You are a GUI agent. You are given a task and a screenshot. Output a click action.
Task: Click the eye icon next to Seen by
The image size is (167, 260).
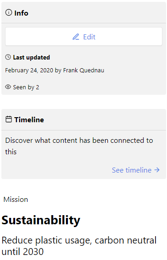pos(8,87)
